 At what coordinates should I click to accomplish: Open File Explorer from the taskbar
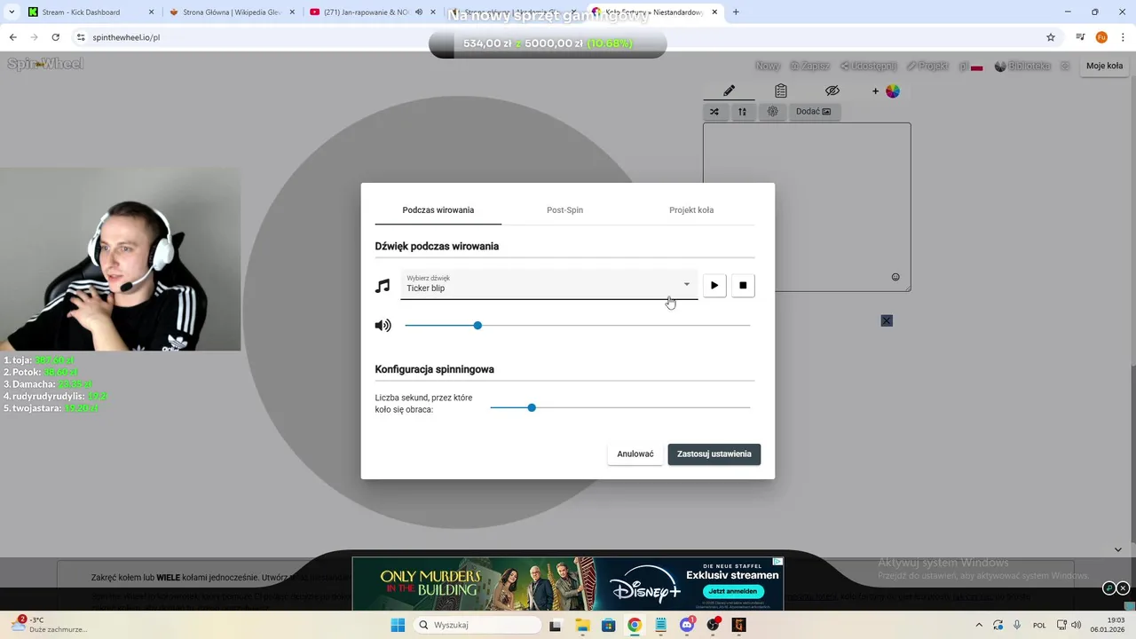tap(582, 625)
